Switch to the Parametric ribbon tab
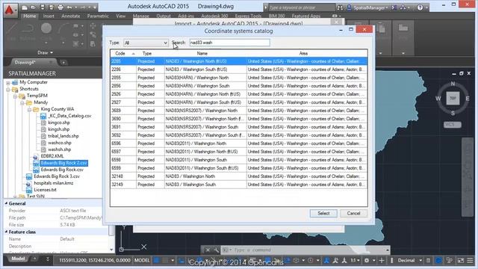Viewport: 478px width, 269px height. (x=98, y=16)
